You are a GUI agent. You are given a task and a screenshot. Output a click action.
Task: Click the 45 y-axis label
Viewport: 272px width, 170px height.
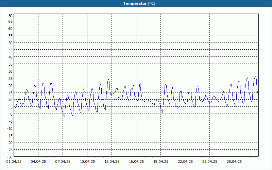[11, 50]
